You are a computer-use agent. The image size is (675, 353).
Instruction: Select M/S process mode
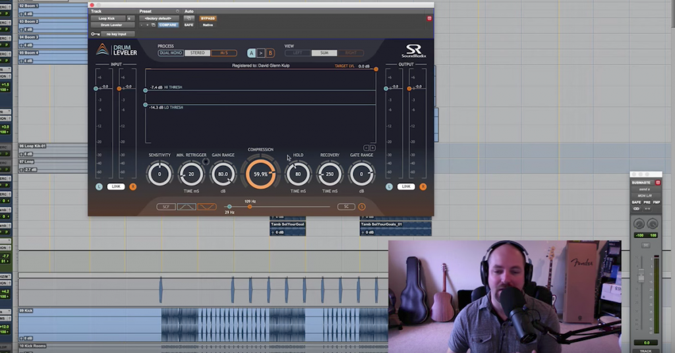pyautogui.click(x=224, y=53)
